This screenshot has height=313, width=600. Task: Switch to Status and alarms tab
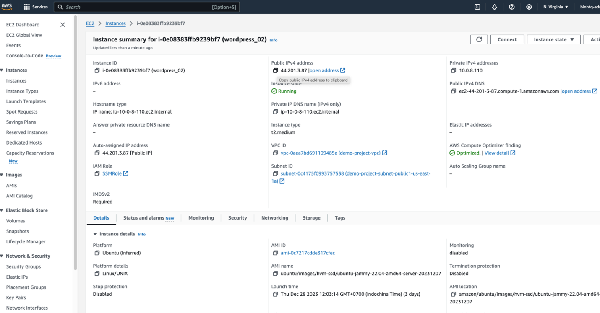[149, 218]
